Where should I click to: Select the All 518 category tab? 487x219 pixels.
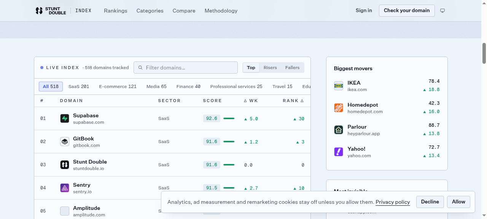point(51,87)
